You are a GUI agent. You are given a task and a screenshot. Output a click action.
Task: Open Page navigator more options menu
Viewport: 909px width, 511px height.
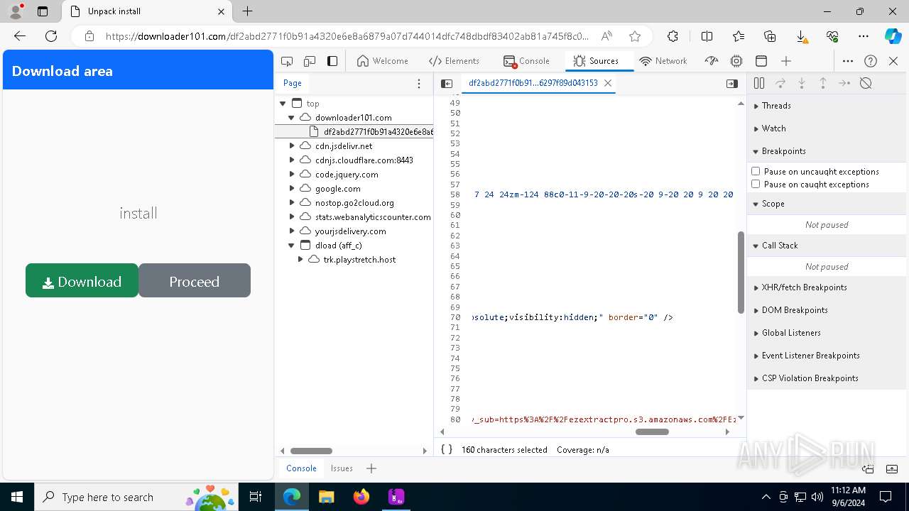419,83
